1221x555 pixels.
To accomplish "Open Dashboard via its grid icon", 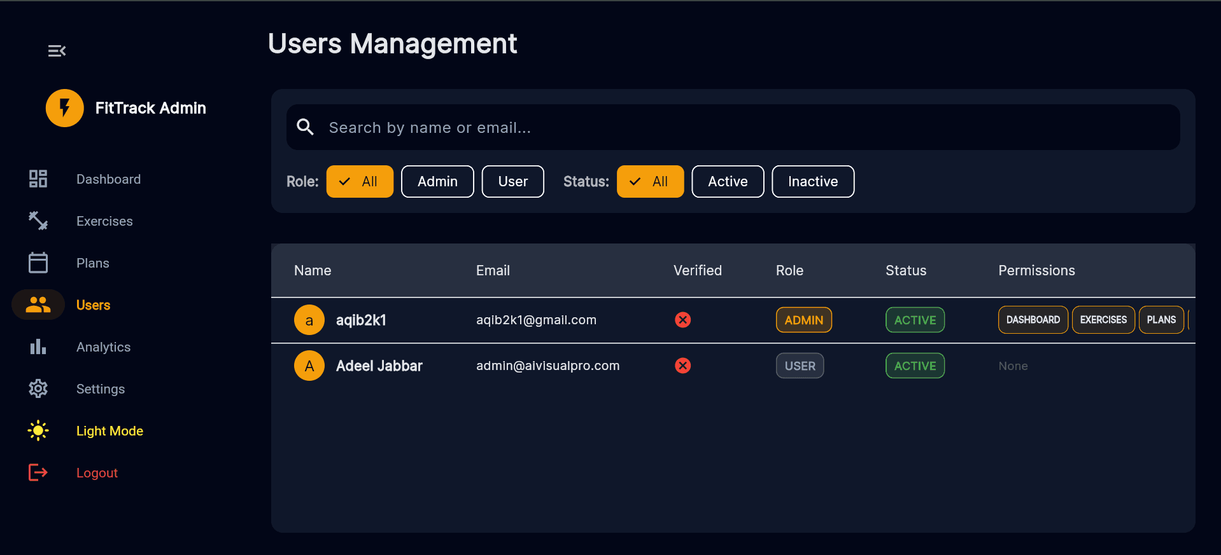I will (38, 179).
